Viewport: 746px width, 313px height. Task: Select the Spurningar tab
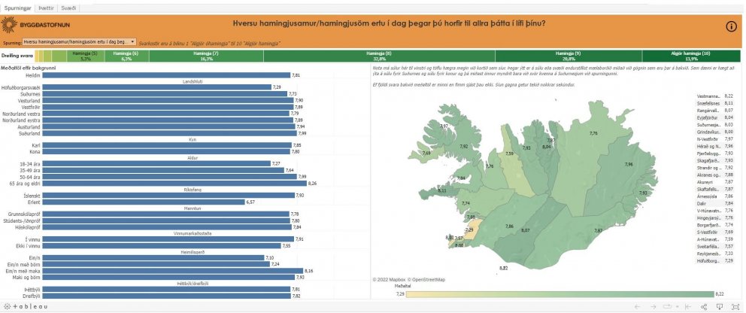[x=17, y=6]
